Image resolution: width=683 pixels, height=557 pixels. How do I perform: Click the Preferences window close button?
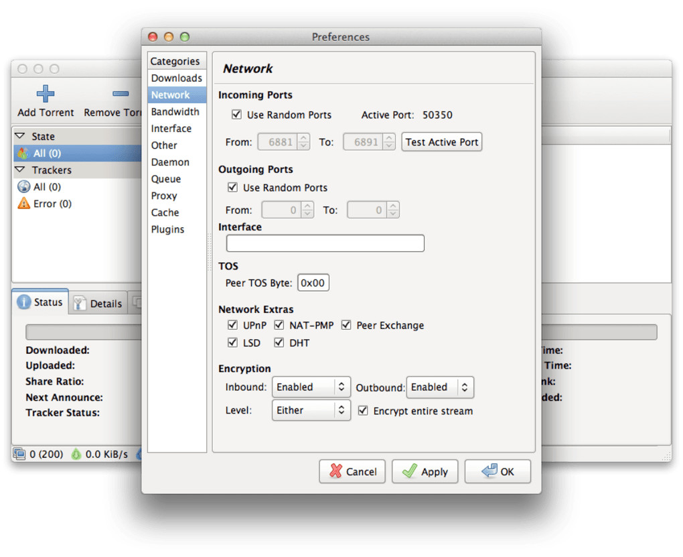[153, 37]
